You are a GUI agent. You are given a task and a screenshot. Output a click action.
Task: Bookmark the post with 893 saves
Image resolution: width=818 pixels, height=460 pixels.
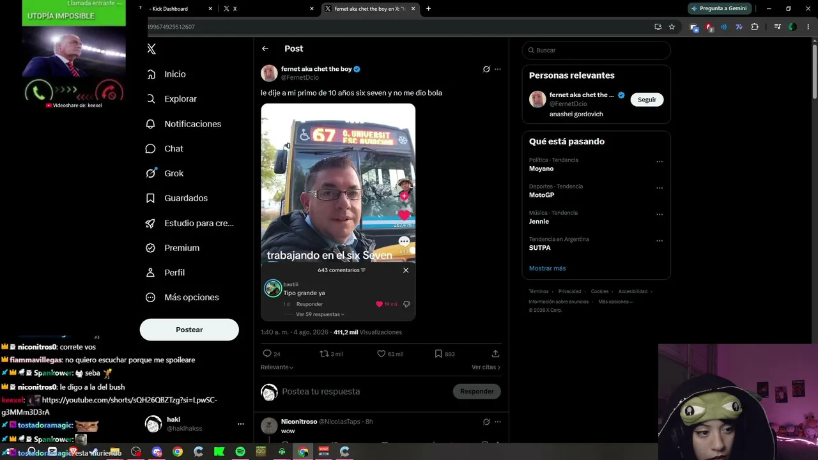pyautogui.click(x=438, y=353)
